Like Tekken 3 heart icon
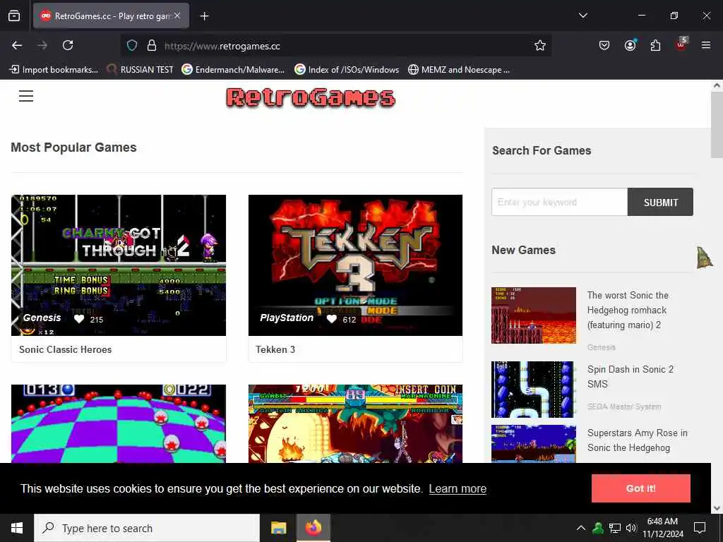 click(x=332, y=319)
